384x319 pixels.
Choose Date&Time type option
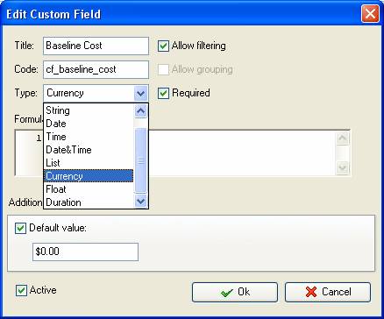(89, 150)
